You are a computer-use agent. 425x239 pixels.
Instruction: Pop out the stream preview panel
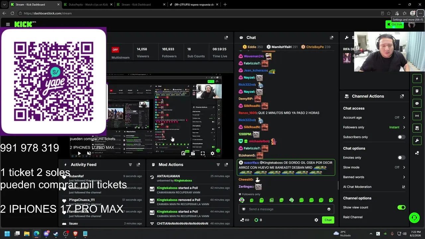click(x=226, y=38)
